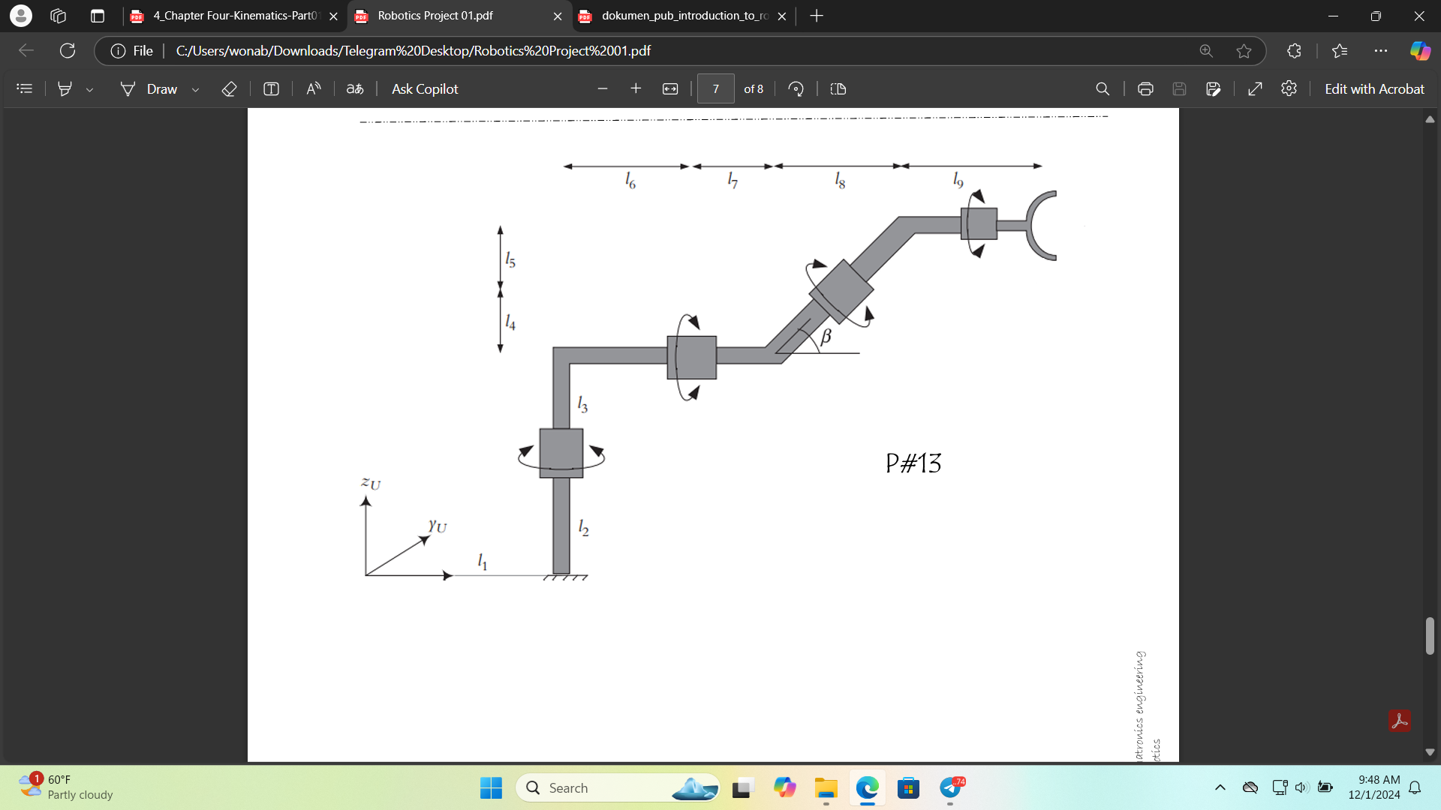Click the vertical scrollbar thumb
The image size is (1441, 810).
point(1429,635)
